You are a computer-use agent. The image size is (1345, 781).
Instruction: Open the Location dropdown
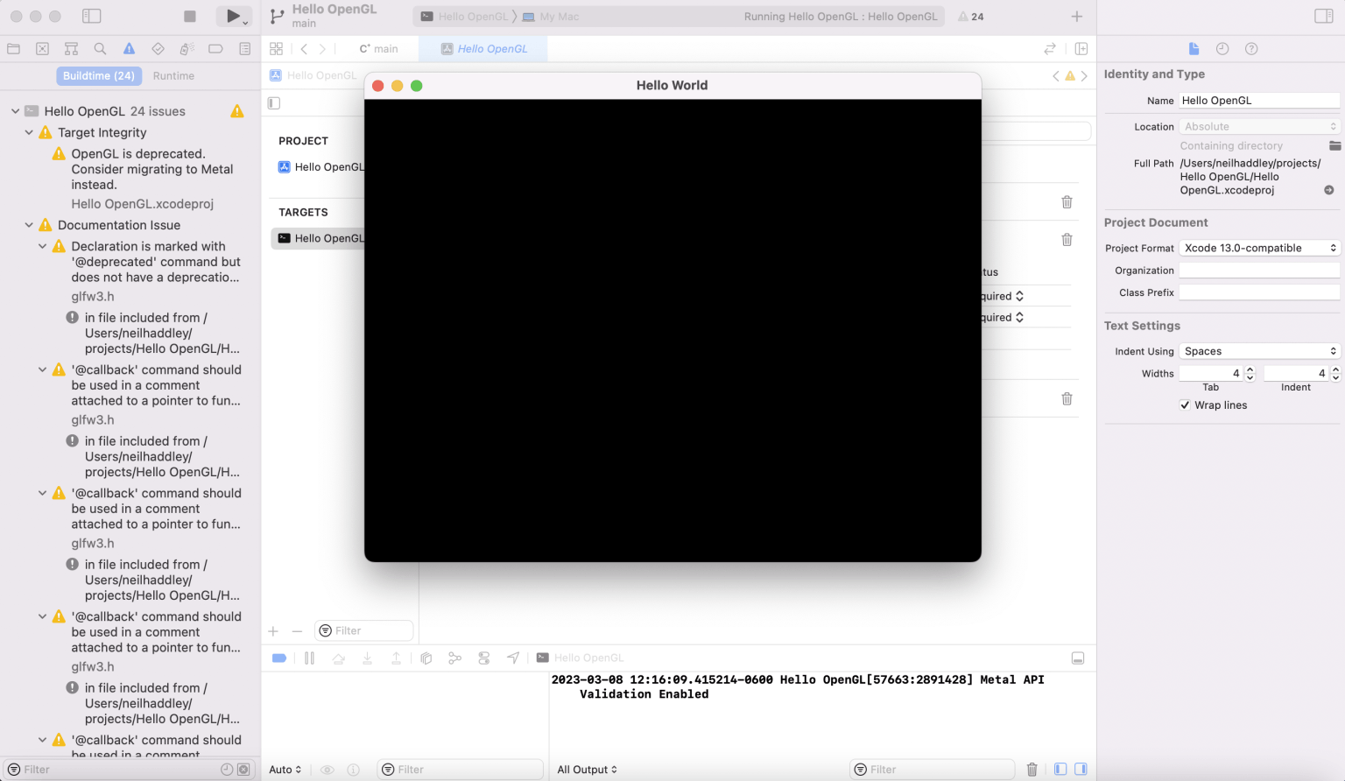[1259, 127]
